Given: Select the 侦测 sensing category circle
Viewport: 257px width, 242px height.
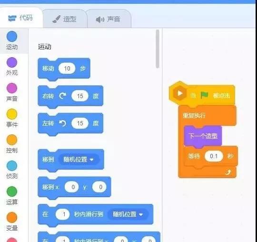Looking at the screenshot, I should [x=12, y=166].
